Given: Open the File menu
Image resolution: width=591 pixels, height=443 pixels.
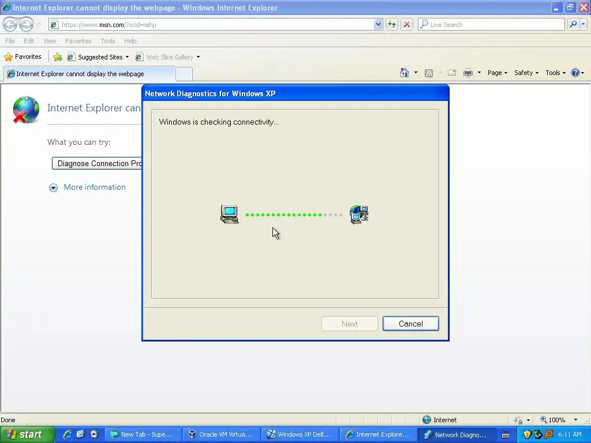Looking at the screenshot, I should tap(10, 41).
